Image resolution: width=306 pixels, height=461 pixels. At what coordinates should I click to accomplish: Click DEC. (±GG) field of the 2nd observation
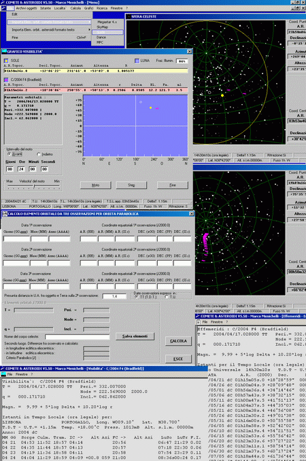point(147,263)
